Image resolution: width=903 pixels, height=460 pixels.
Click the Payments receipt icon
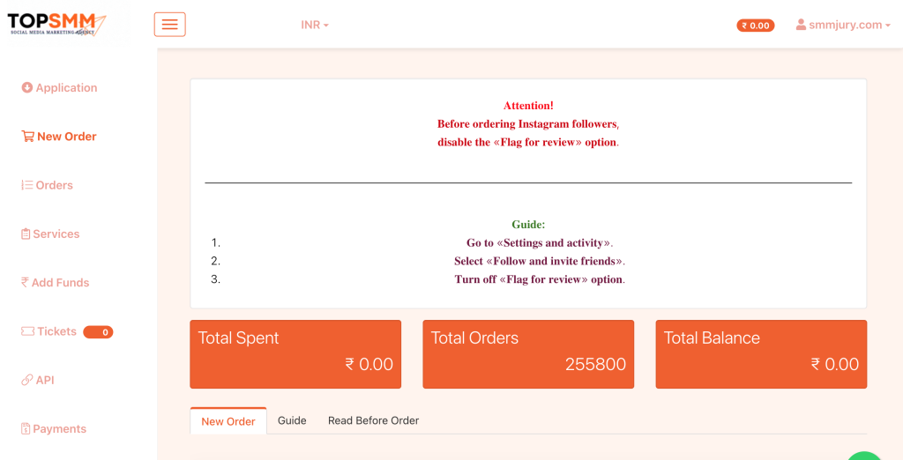click(x=26, y=429)
